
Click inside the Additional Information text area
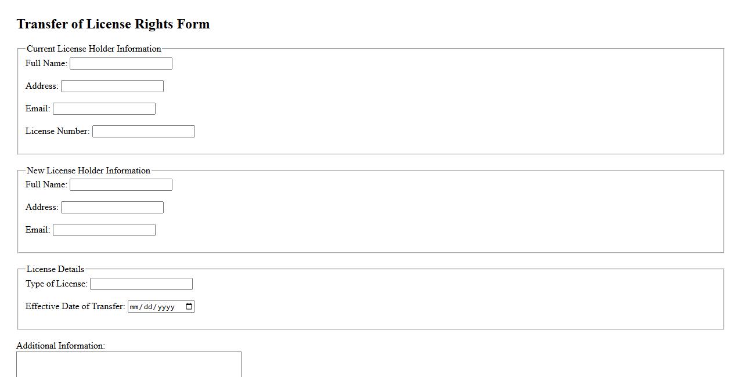click(x=128, y=364)
